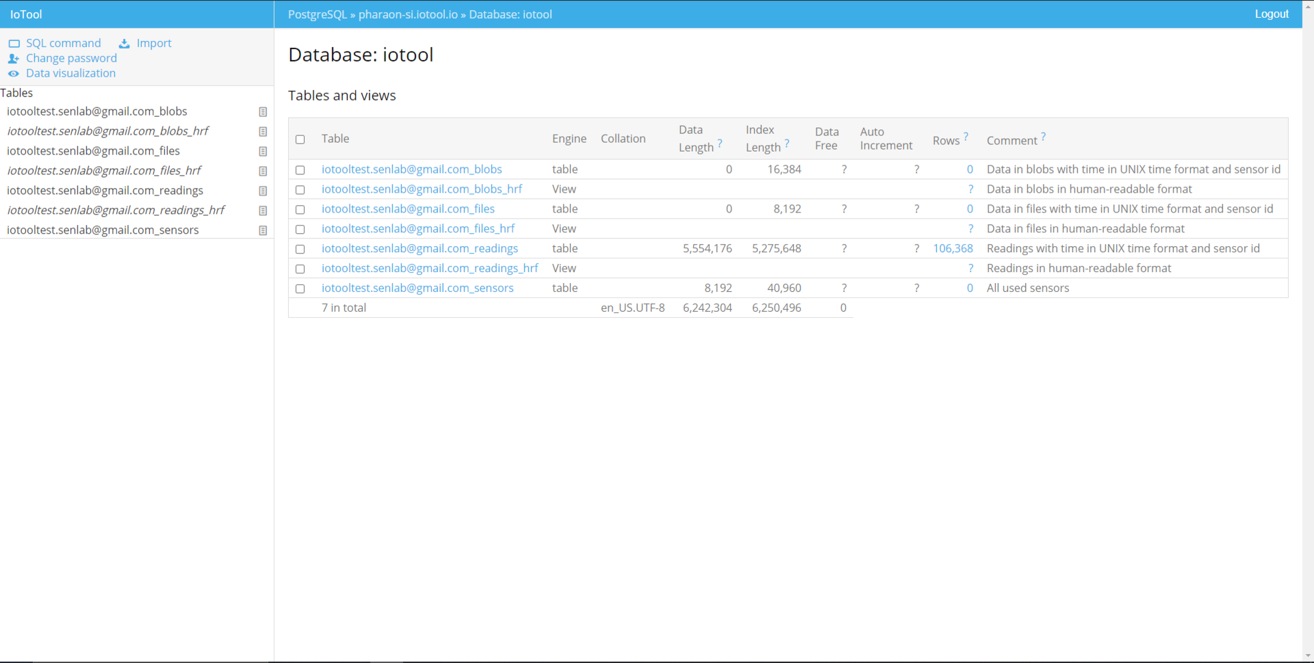Check the _readings_hrf view row checkbox
1314x663 pixels.
point(300,269)
